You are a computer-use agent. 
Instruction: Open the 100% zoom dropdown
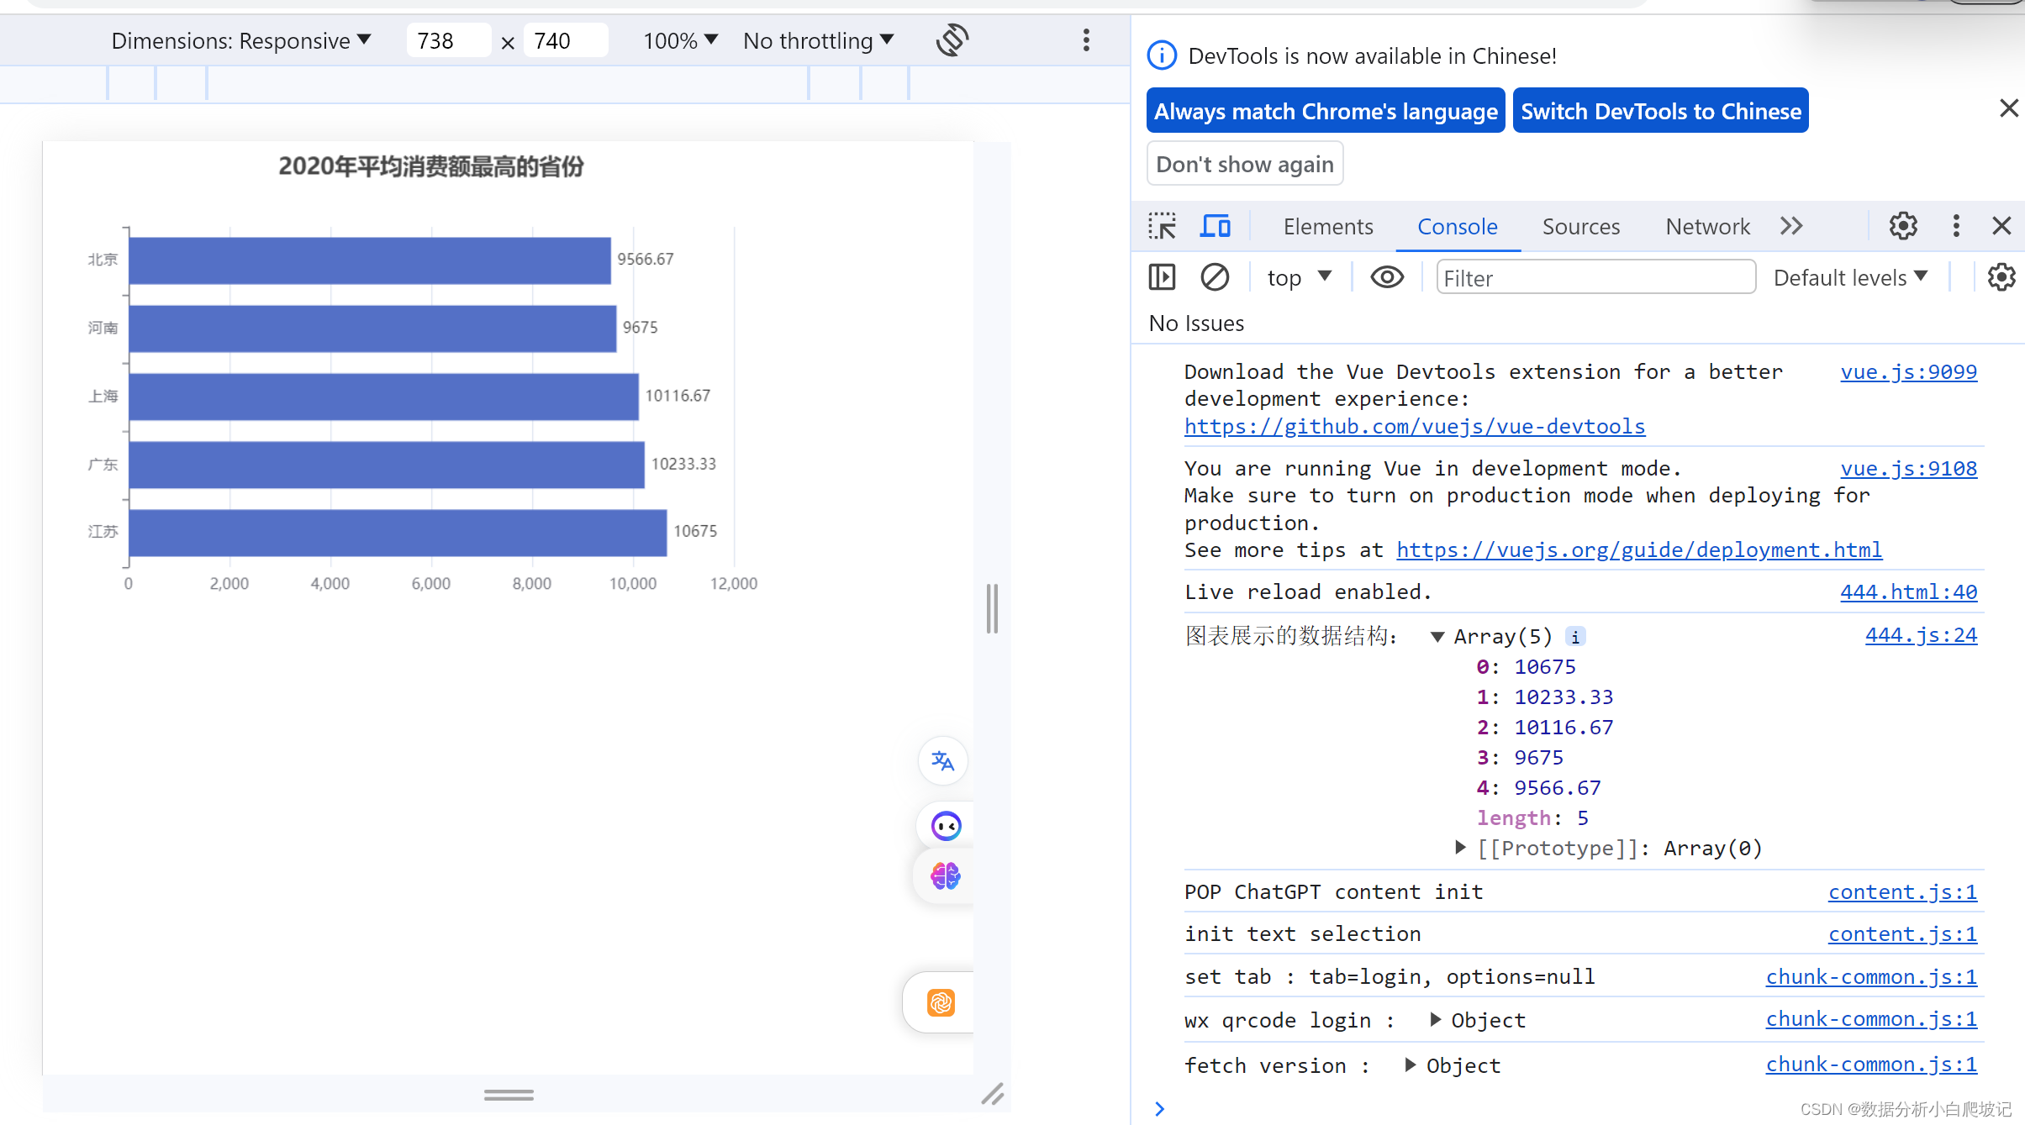pos(680,40)
